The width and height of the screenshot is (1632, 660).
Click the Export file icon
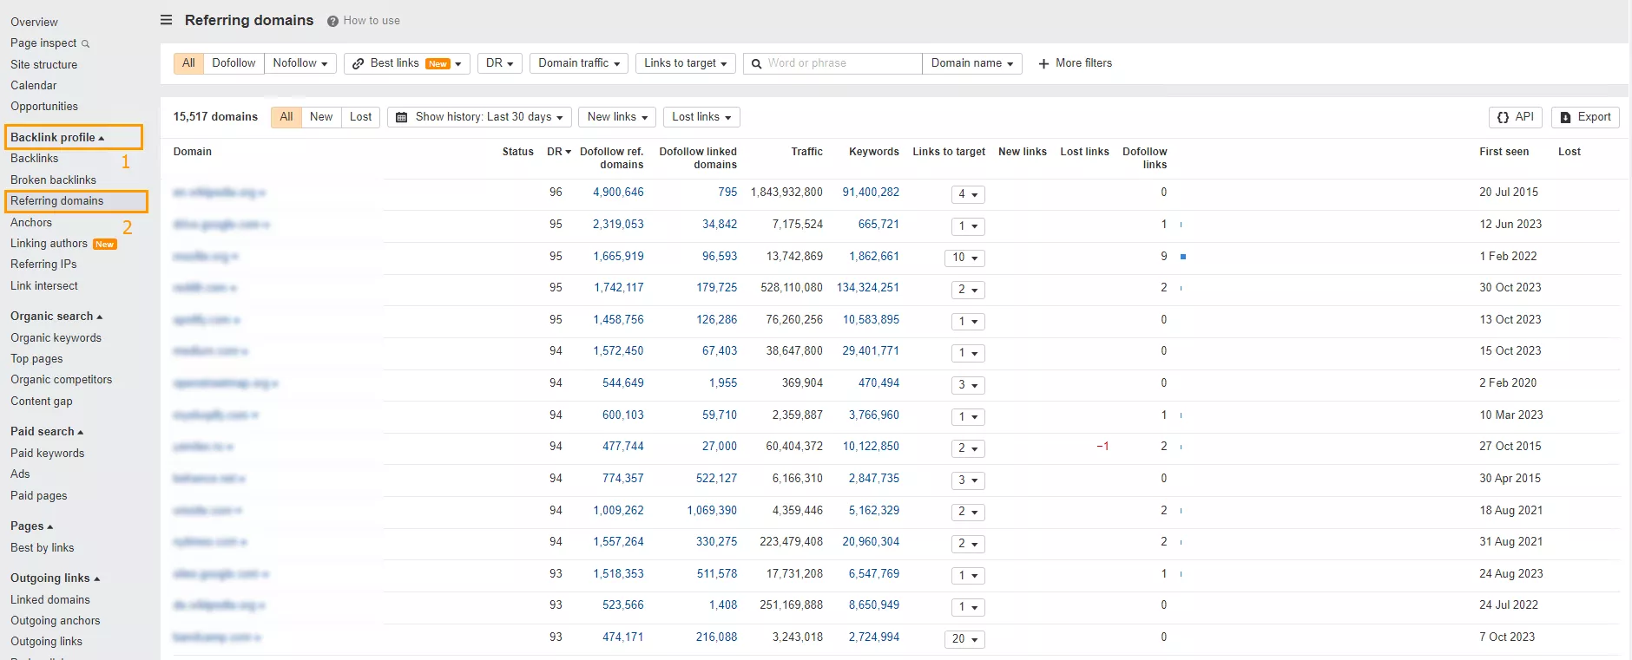1565,117
